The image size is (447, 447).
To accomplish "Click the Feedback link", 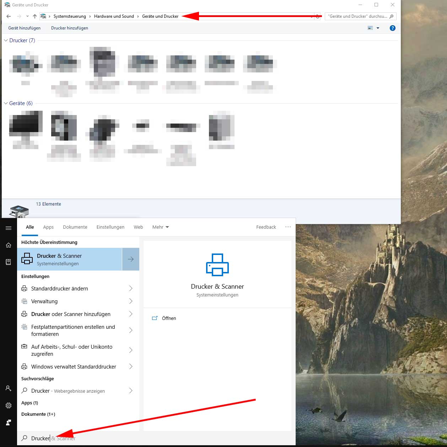I will point(266,227).
